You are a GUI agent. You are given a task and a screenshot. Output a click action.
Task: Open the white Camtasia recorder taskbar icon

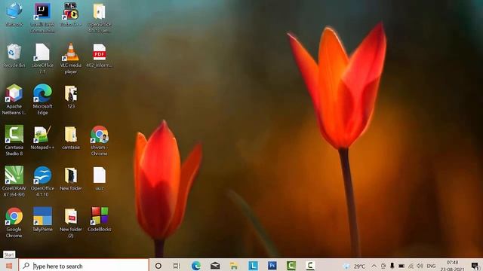(310, 266)
